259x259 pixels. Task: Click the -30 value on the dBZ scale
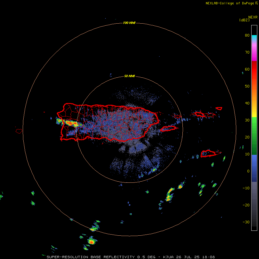coord(246,222)
